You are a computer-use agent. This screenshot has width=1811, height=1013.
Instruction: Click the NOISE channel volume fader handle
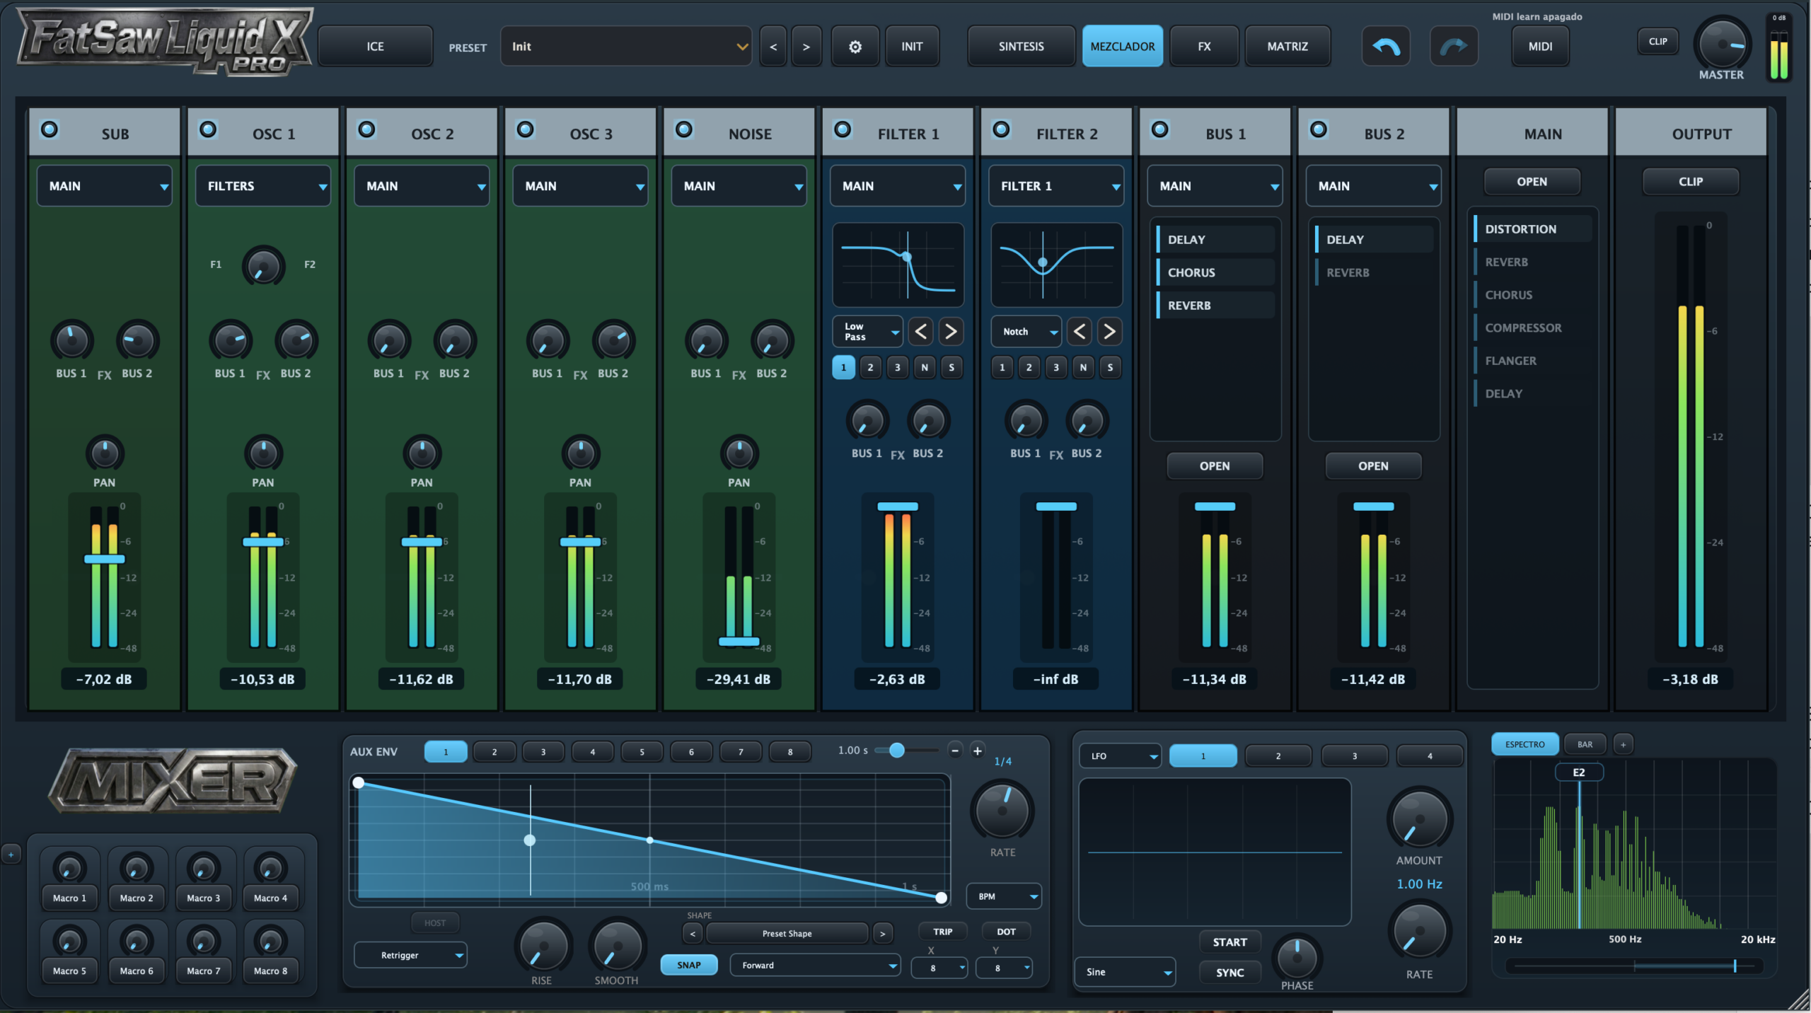tap(739, 642)
